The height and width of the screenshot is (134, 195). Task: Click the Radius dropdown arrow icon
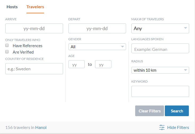click(x=185, y=70)
